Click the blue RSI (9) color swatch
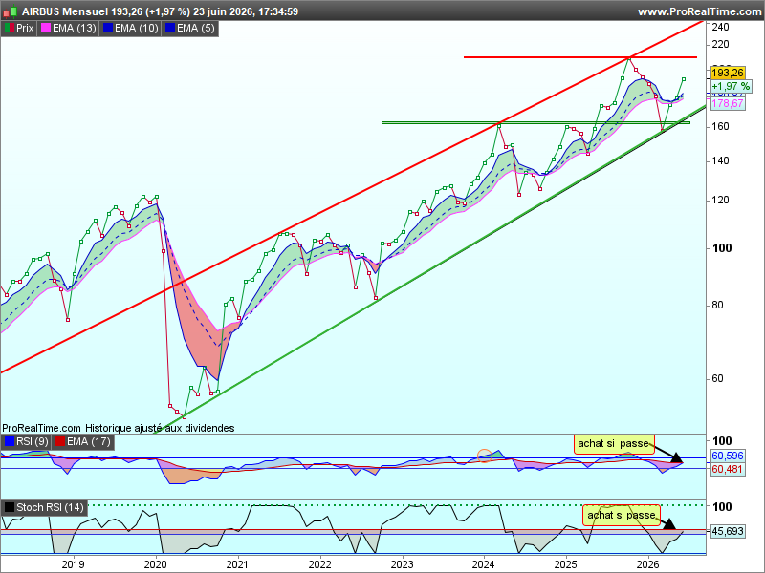Viewport: 765px width, 573px height. (x=10, y=441)
